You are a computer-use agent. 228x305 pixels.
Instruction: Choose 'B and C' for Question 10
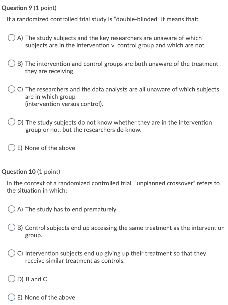click(12, 279)
